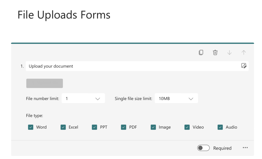The height and width of the screenshot is (159, 262).
Task: Duplicate the file upload question
Action: pyautogui.click(x=201, y=52)
